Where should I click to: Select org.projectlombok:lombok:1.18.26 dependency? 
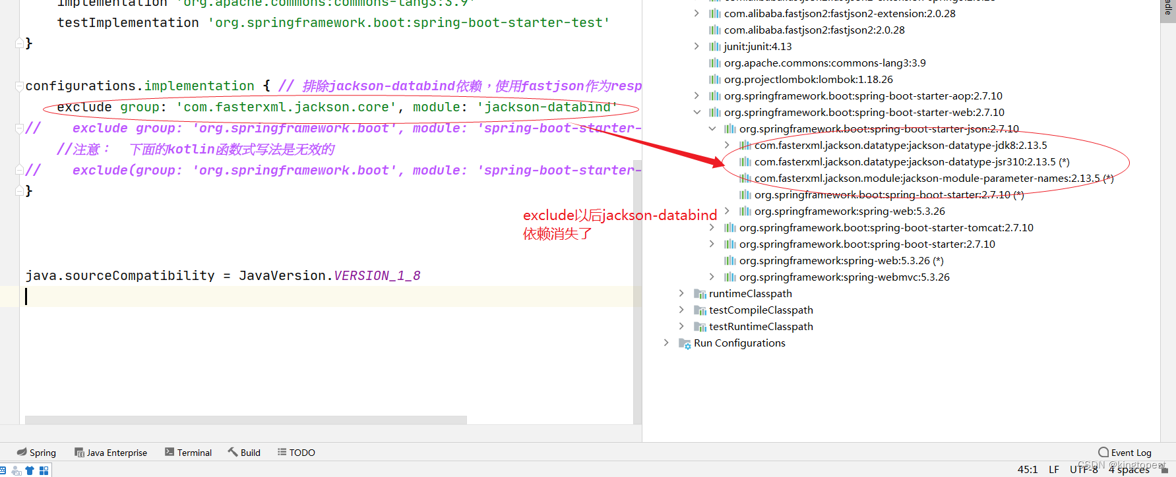tap(808, 79)
